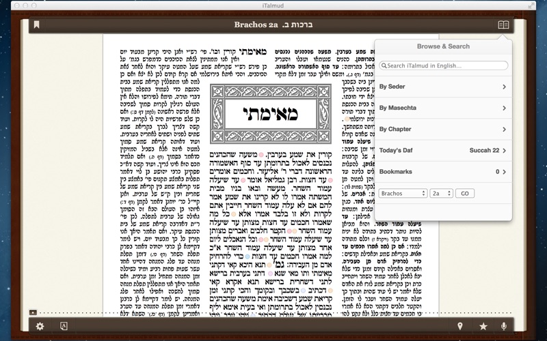Image resolution: width=547 pixels, height=341 pixels.
Task: Open the Today's Daf row
Action: 443,150
